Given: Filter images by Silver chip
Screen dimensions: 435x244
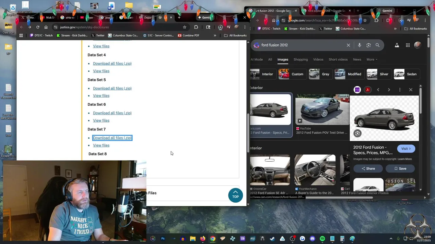Looking at the screenshot, I should click(x=379, y=74).
